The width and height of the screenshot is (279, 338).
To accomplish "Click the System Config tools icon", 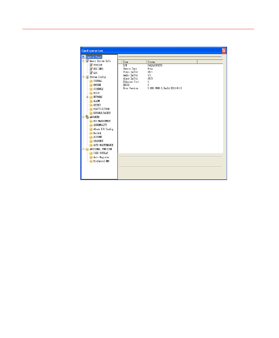I will [87, 77].
